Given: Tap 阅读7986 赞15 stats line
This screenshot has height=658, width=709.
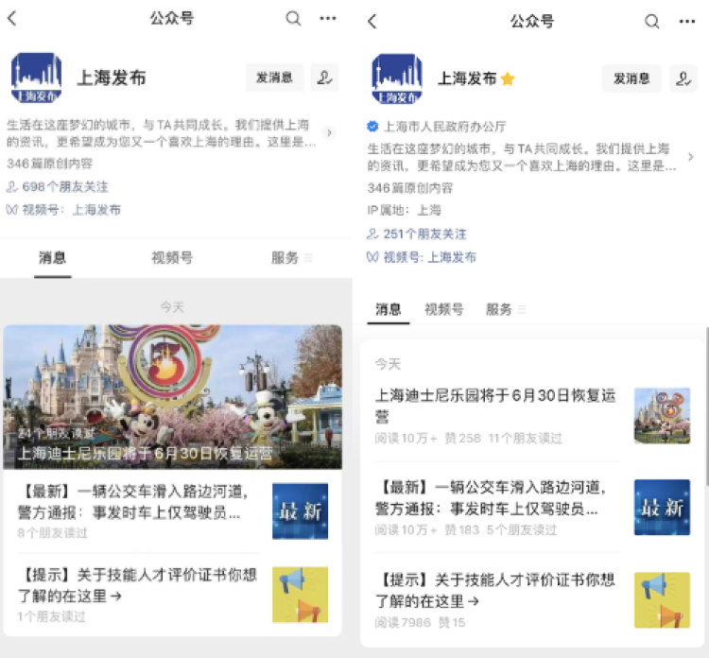Looking at the screenshot, I should tap(420, 623).
